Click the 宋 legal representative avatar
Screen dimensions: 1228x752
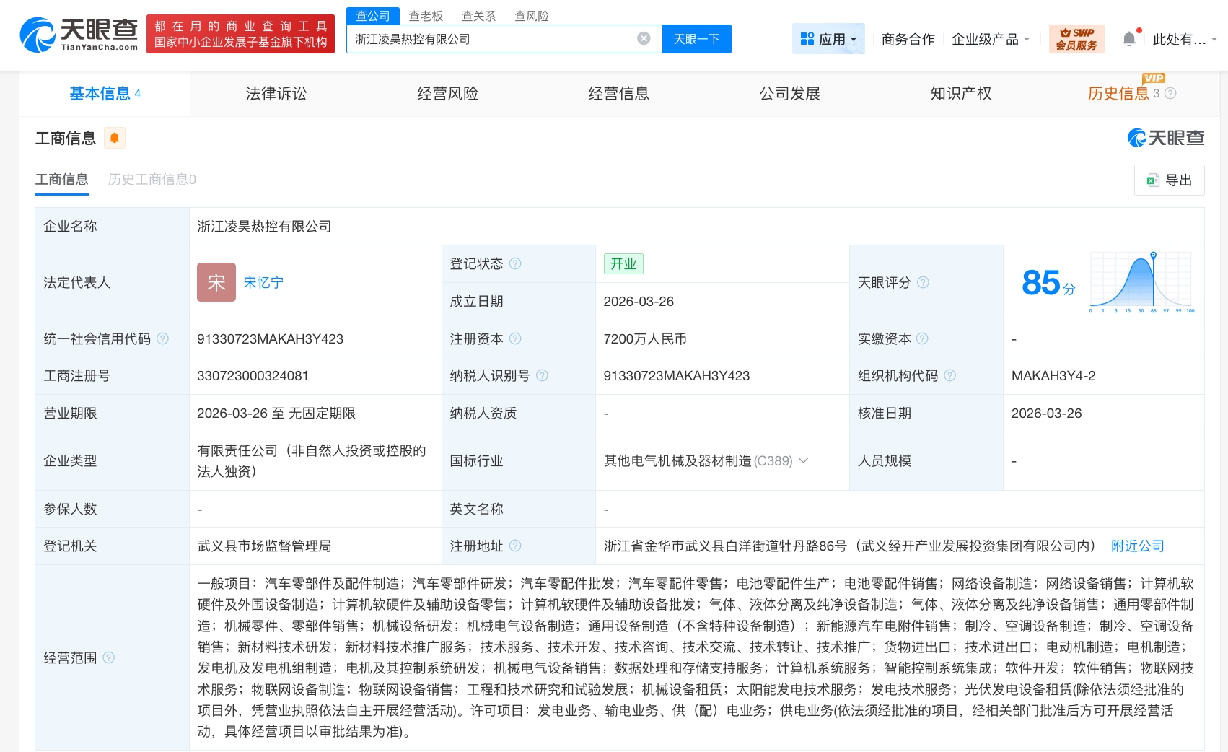(216, 282)
